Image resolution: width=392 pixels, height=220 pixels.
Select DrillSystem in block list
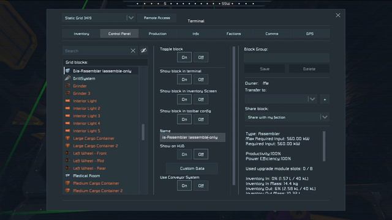pyautogui.click(x=101, y=78)
